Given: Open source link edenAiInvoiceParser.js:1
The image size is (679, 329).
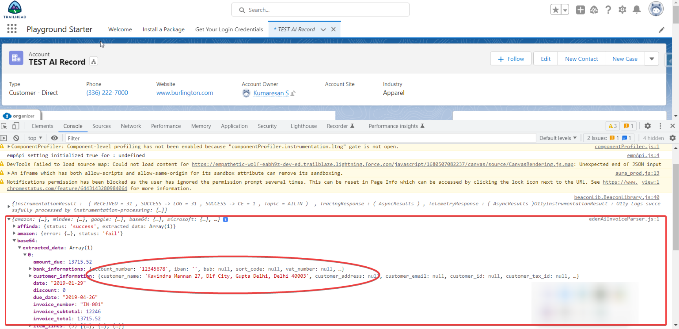Looking at the screenshot, I should [x=624, y=219].
